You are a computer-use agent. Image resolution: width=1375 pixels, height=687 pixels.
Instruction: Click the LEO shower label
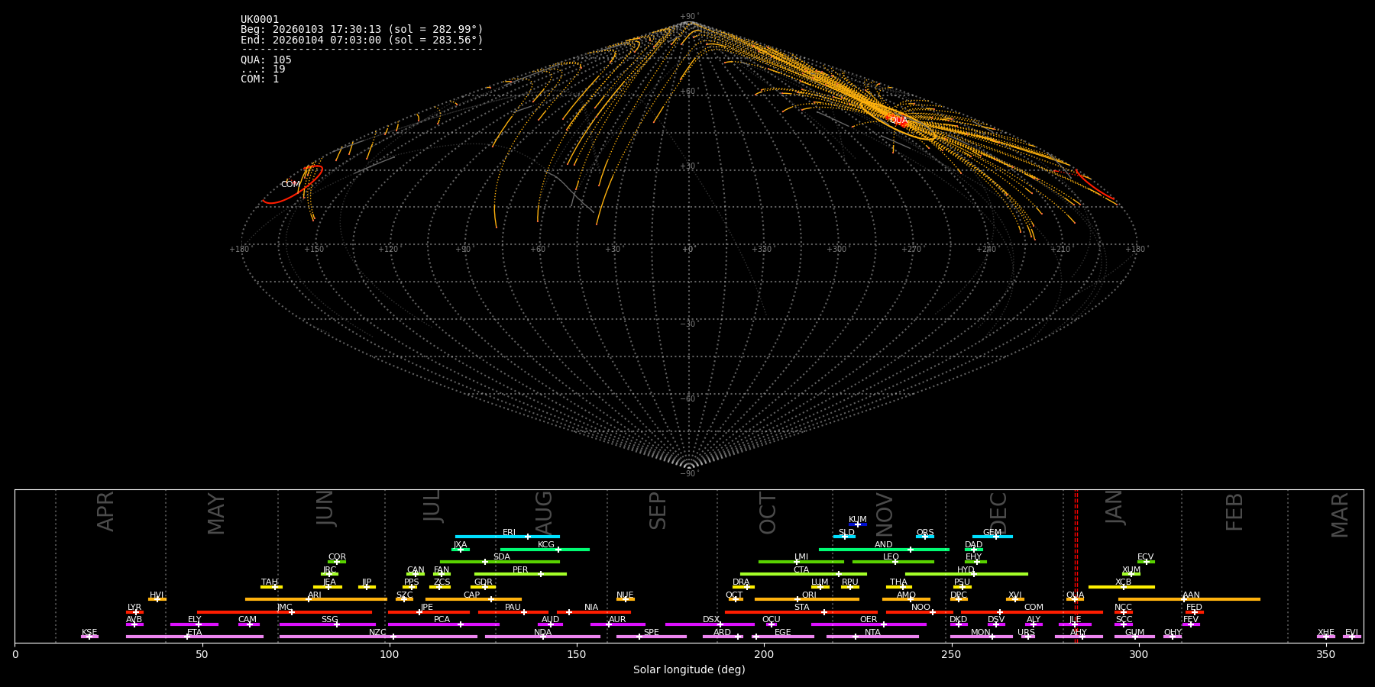pos(891,557)
